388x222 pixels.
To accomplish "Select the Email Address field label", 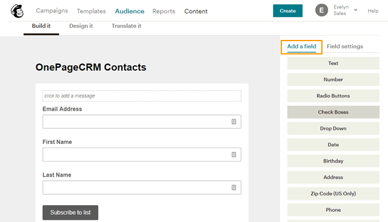I will click(62, 109).
